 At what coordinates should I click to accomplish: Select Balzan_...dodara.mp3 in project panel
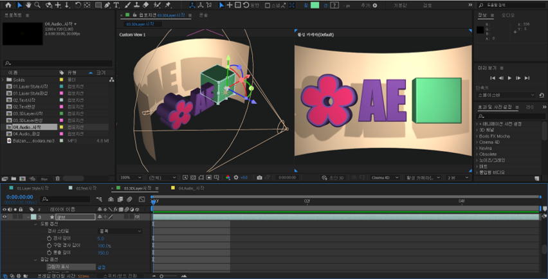pos(33,141)
